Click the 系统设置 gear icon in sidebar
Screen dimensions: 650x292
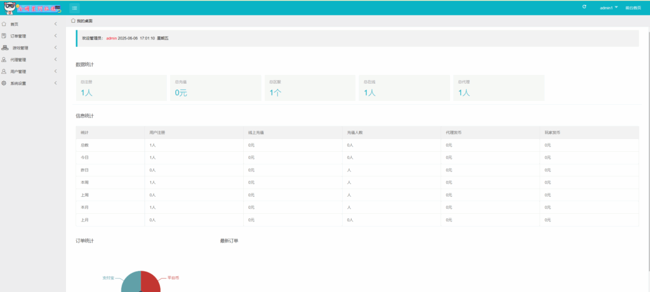coord(4,83)
